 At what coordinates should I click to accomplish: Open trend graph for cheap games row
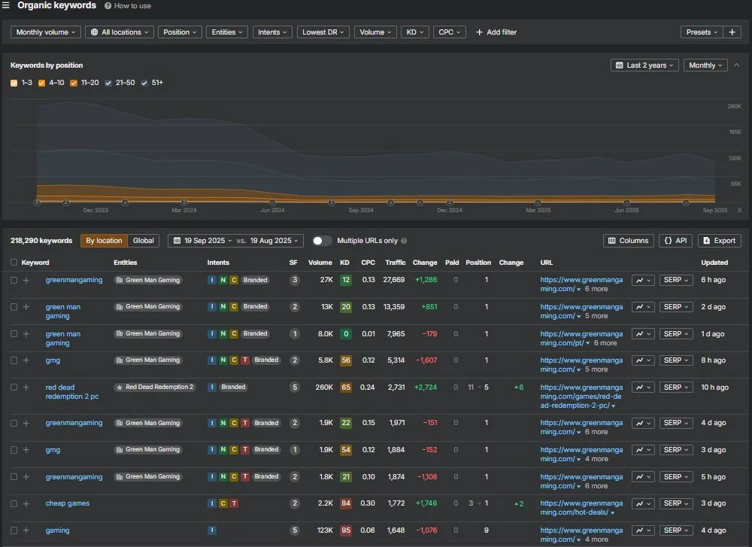643,504
